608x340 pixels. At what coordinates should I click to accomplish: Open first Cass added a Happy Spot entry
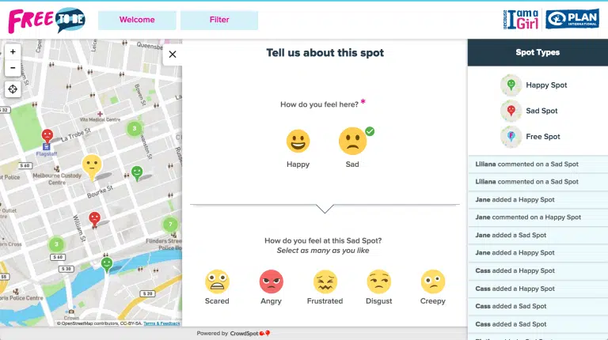pos(538,270)
